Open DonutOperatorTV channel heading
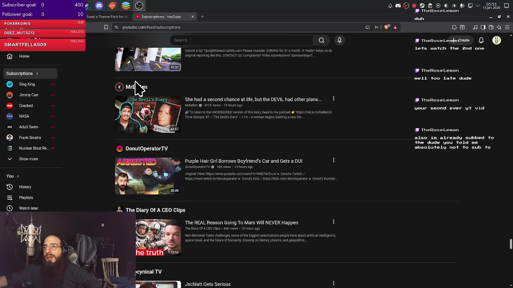513x288 pixels. (x=146, y=148)
